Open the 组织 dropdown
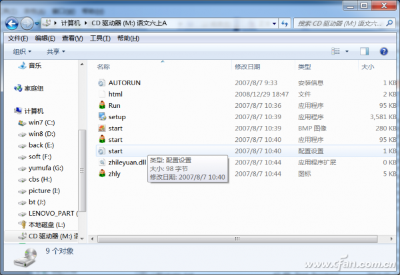The width and height of the screenshot is (400, 275). pos(22,52)
